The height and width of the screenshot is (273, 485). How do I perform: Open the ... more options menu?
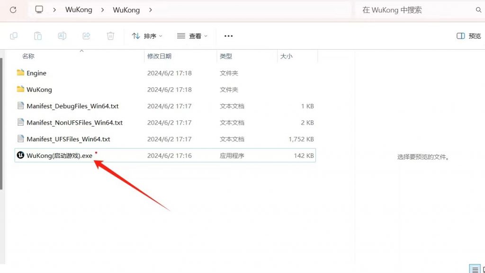[x=228, y=35]
